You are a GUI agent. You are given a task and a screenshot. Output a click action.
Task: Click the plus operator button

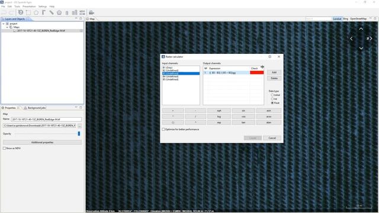(173, 111)
